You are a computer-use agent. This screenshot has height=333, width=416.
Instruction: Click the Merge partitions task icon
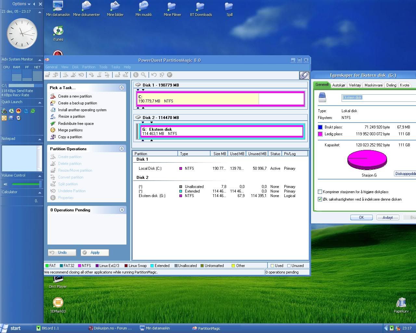tap(53, 130)
